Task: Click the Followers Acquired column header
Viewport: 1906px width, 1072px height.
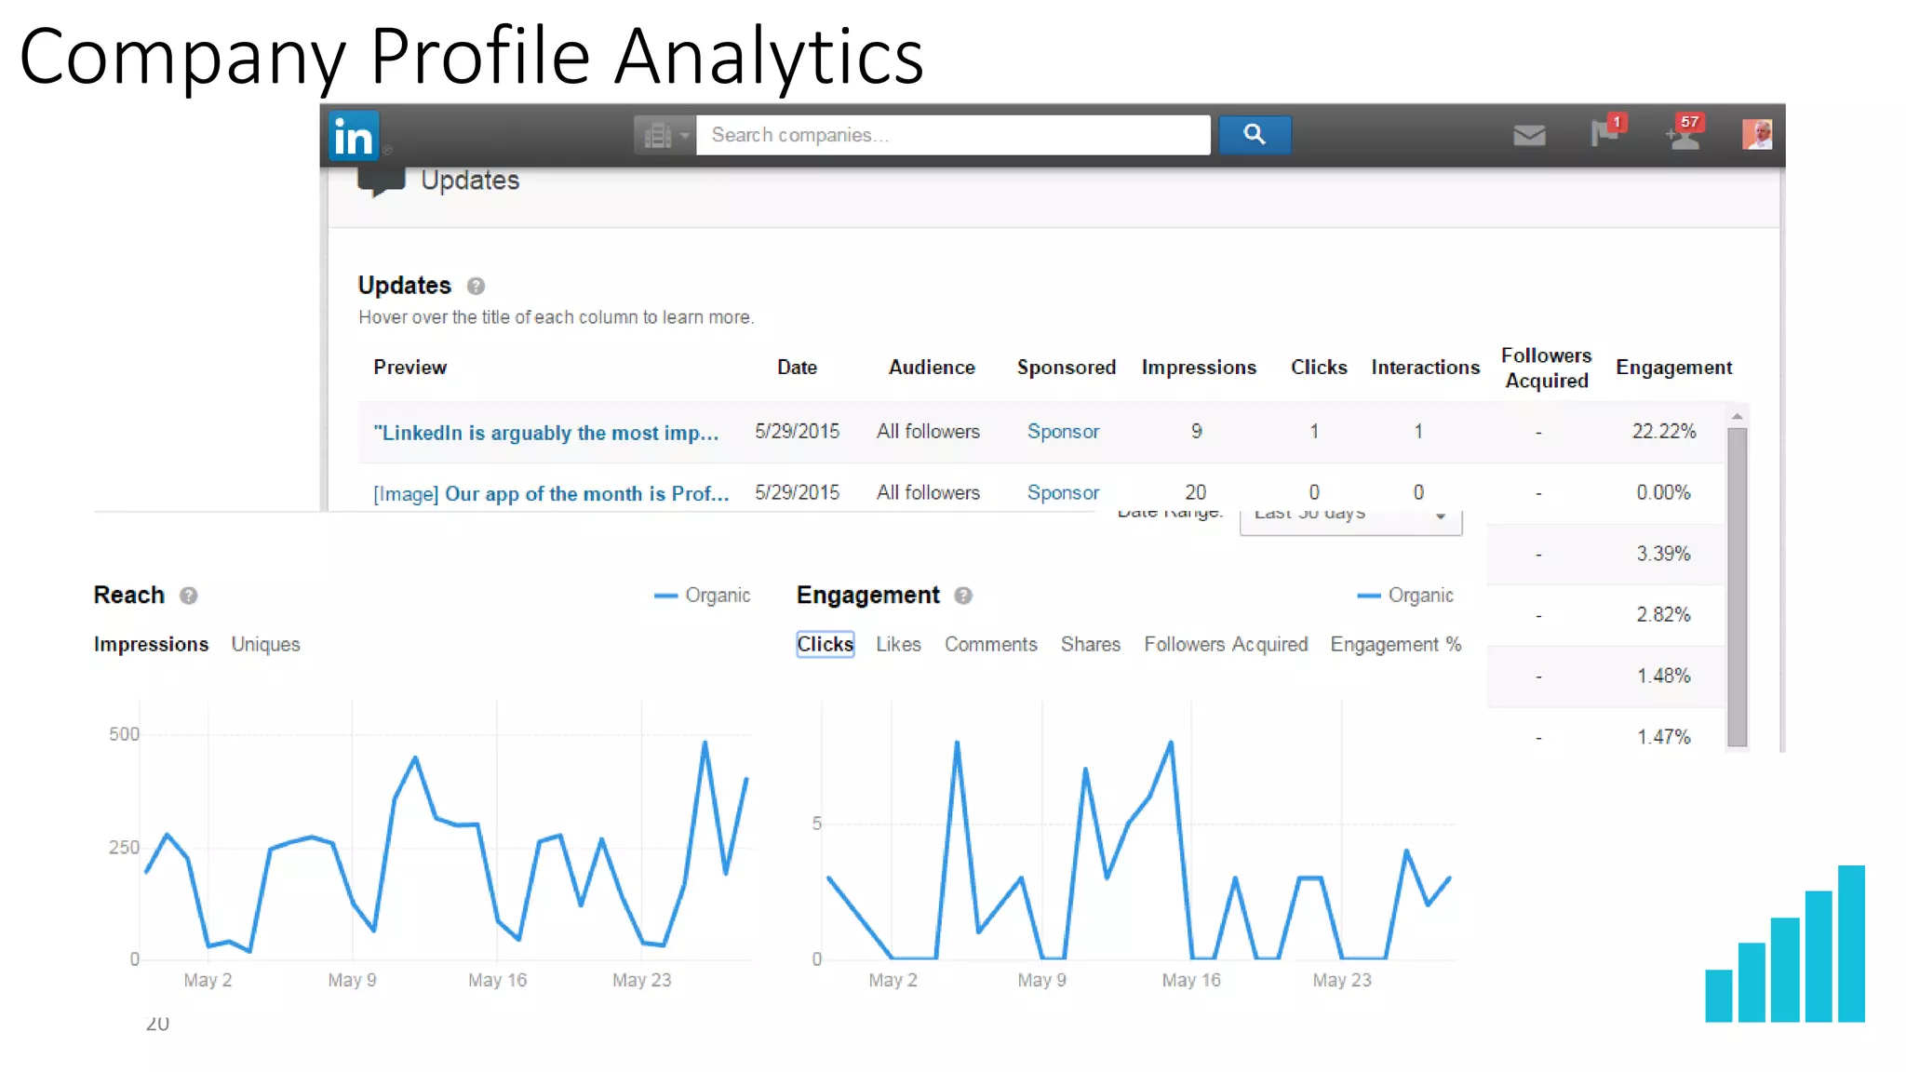Action: point(1546,368)
